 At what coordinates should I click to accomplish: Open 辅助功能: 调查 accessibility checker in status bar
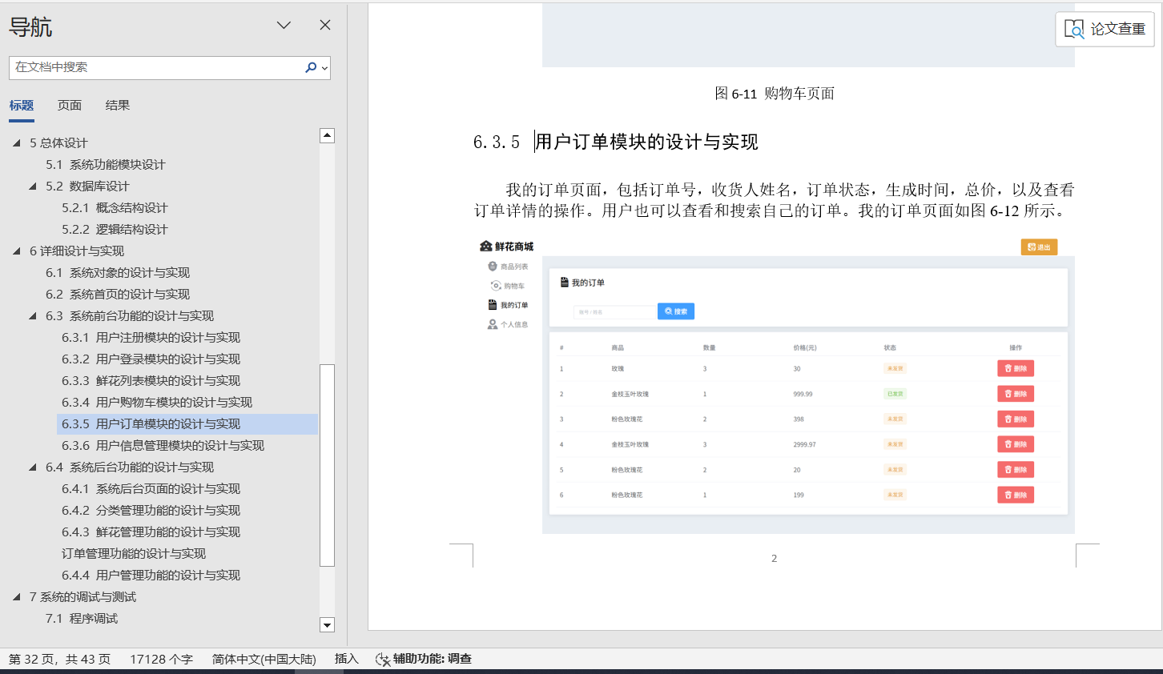(424, 659)
